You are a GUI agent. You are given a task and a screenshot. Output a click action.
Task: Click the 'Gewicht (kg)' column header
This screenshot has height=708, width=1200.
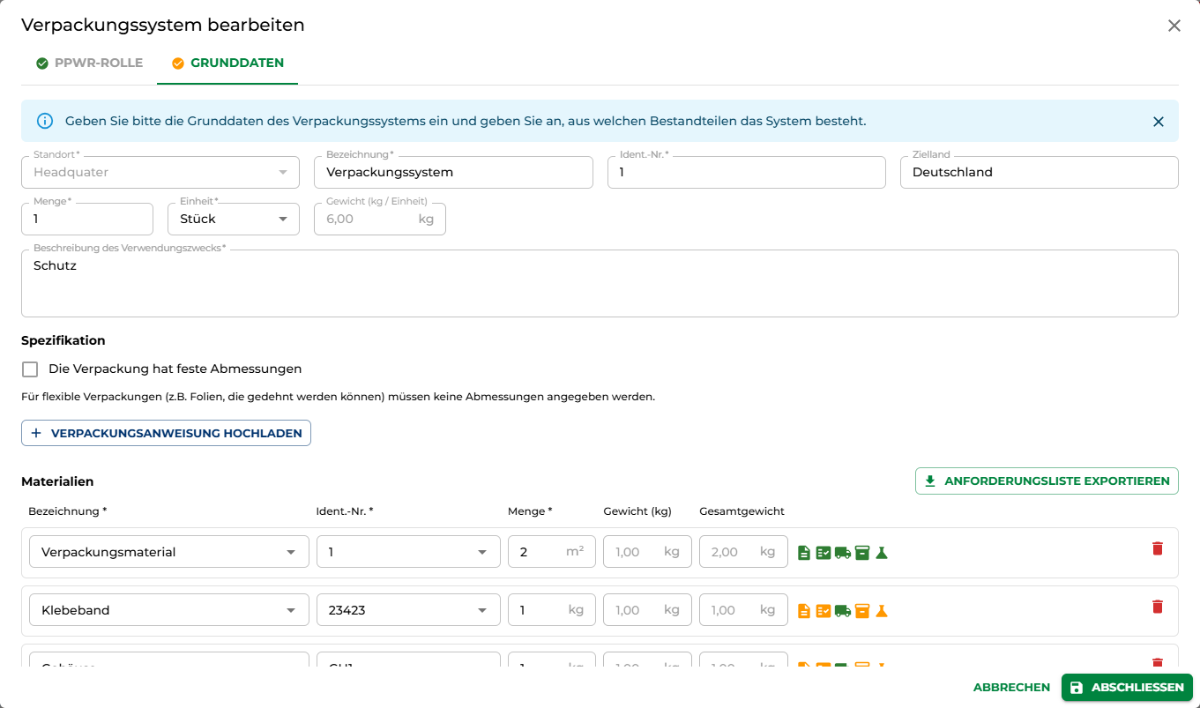(x=637, y=511)
